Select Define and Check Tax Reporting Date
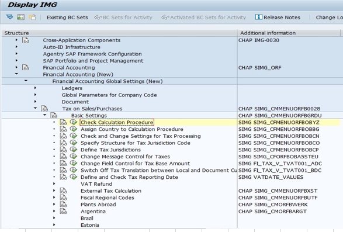Screen dimensions: 343x232 pos(129,177)
